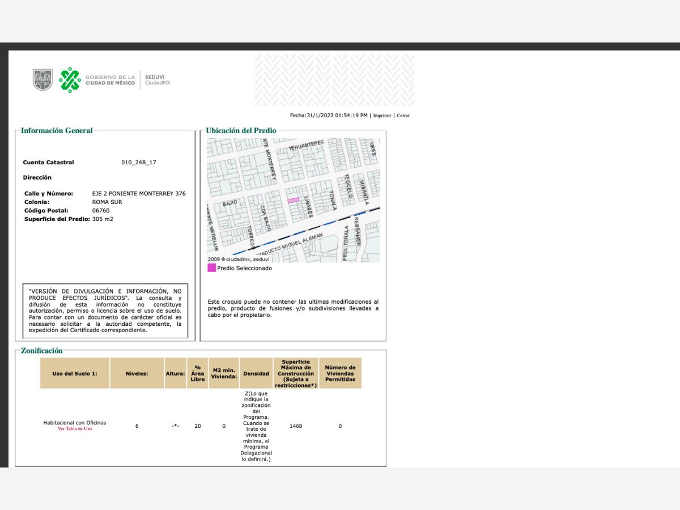Click the SEDUVI CiudadMX logo text

[x=158, y=80]
